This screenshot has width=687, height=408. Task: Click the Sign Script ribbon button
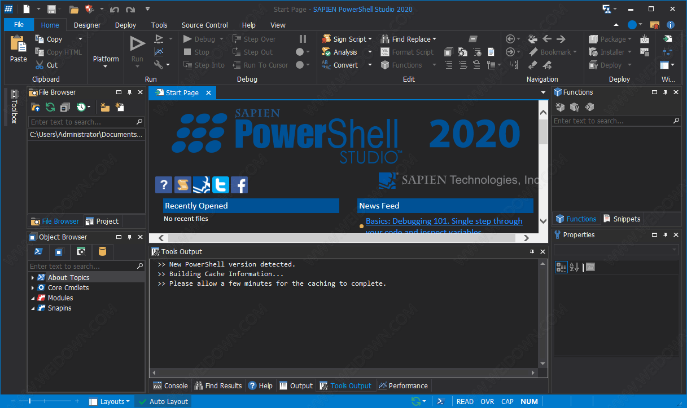pos(347,39)
